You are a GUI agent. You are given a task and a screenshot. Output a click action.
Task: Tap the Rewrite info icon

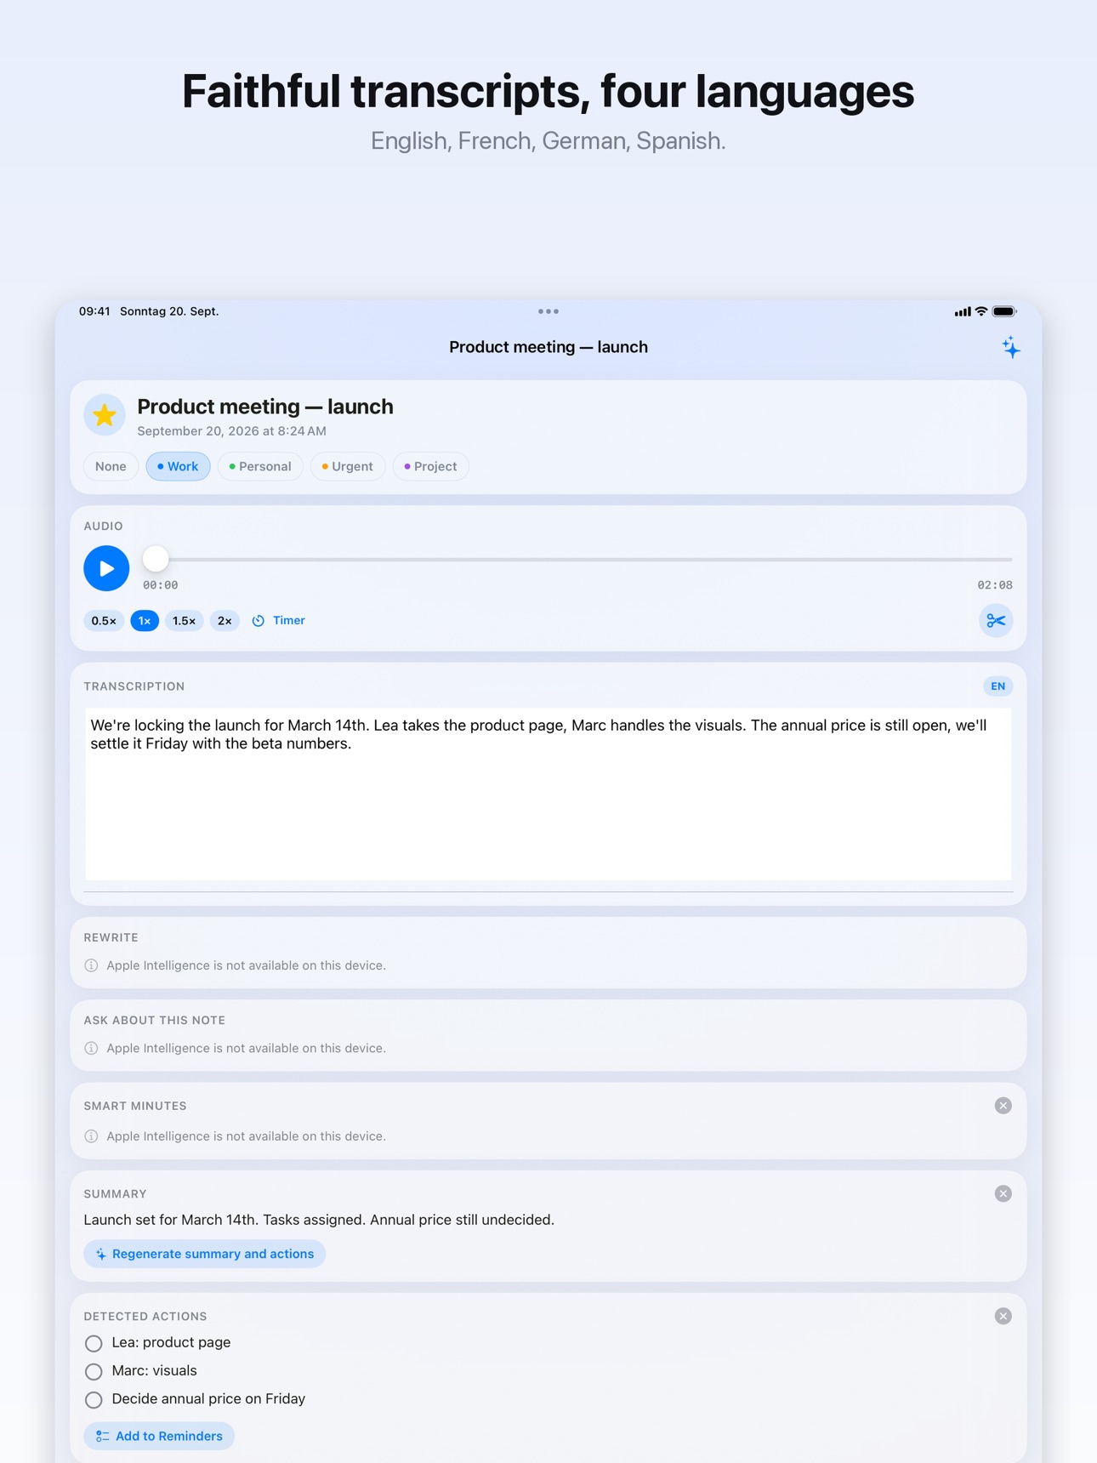[x=91, y=965]
